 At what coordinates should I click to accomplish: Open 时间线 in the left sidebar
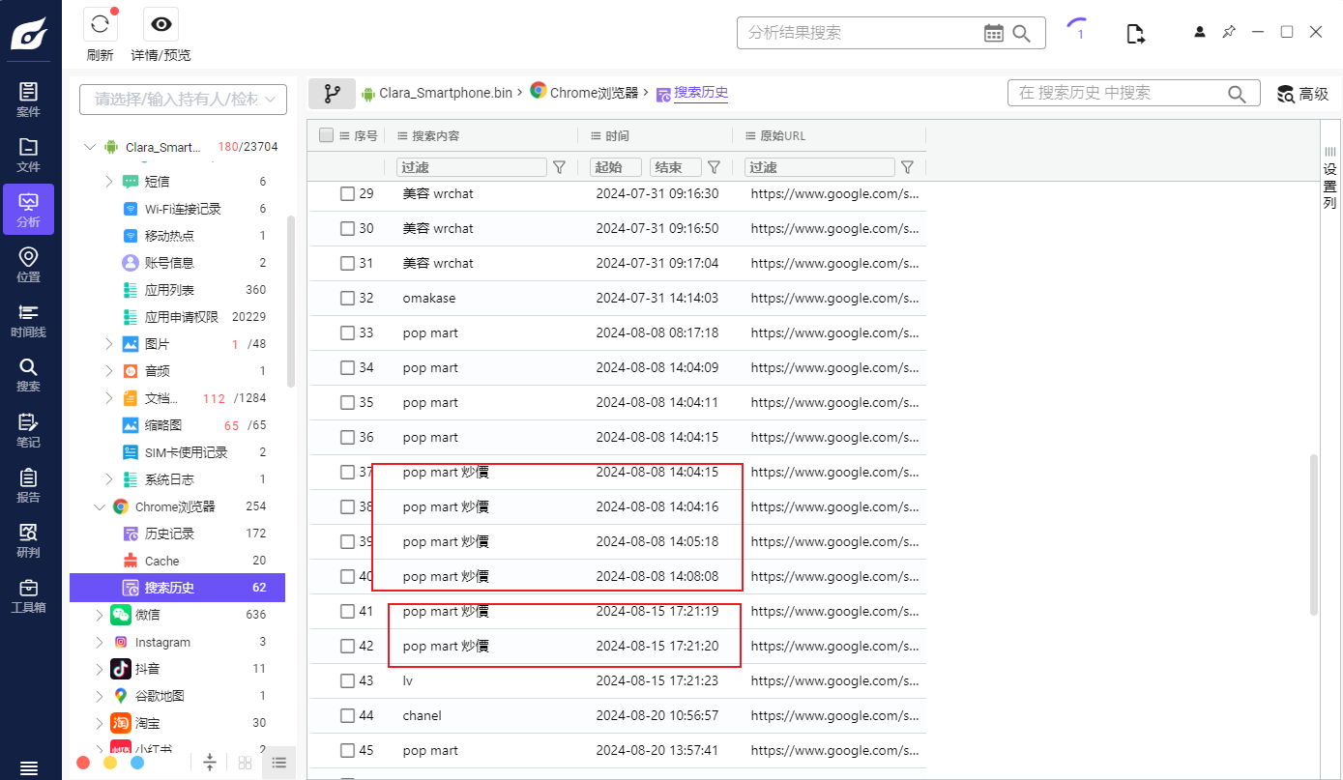pos(29,320)
